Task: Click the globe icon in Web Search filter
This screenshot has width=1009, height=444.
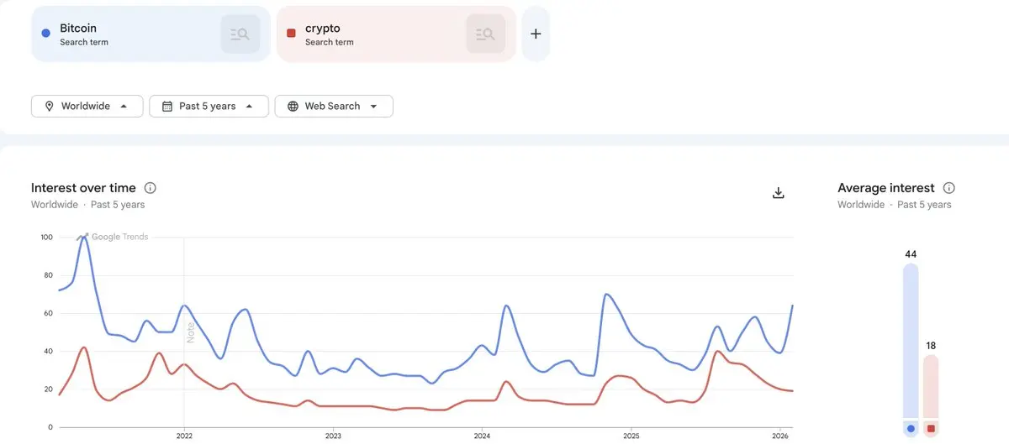Action: 293,107
